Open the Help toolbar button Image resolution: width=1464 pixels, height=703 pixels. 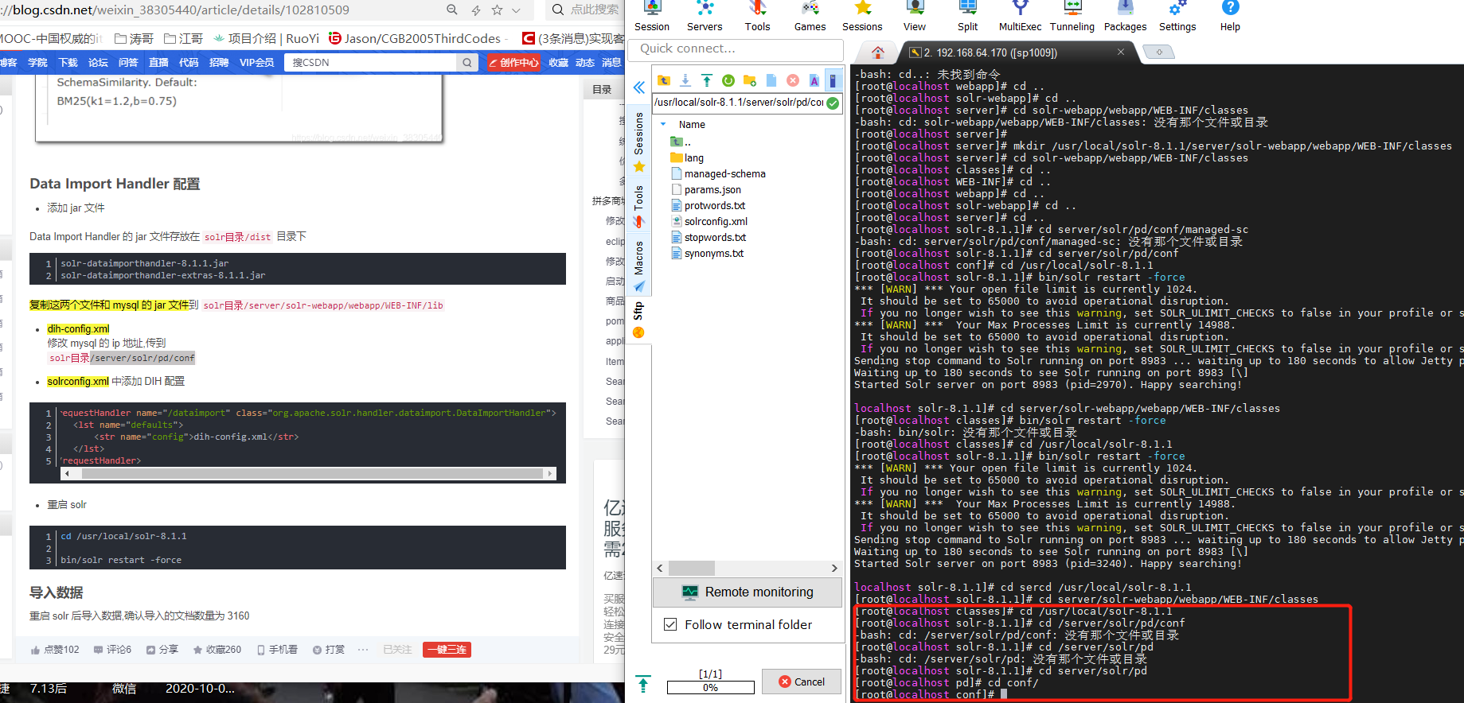1230,16
